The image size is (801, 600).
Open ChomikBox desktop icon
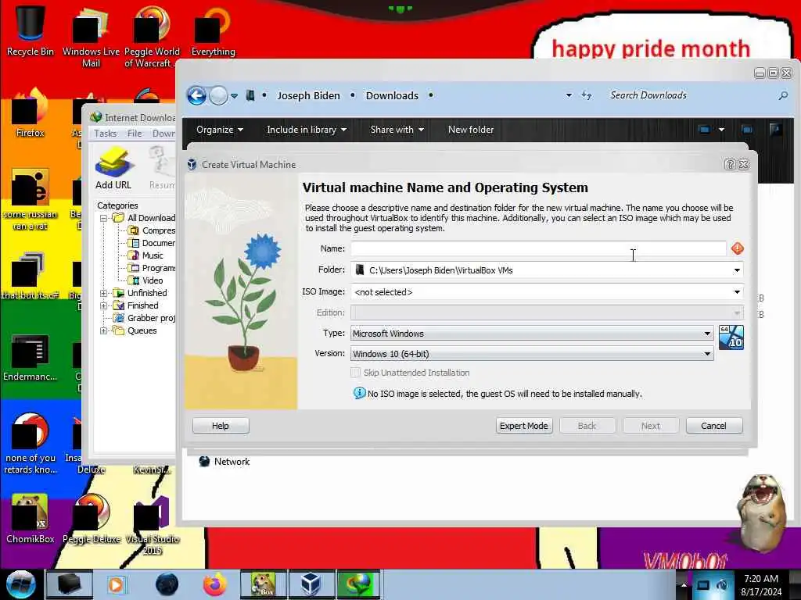pyautogui.click(x=31, y=519)
